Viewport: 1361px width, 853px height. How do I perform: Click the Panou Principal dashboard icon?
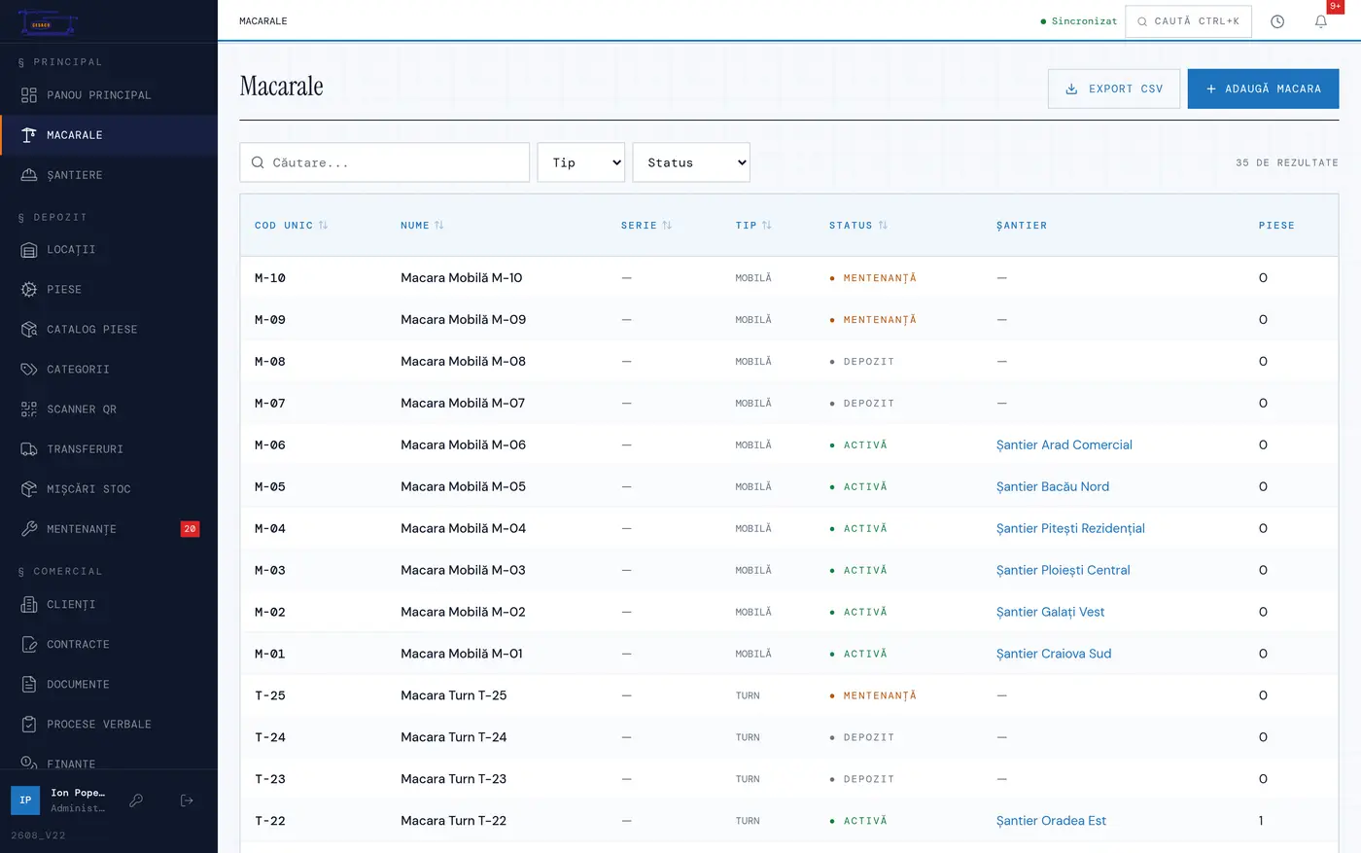click(x=29, y=95)
